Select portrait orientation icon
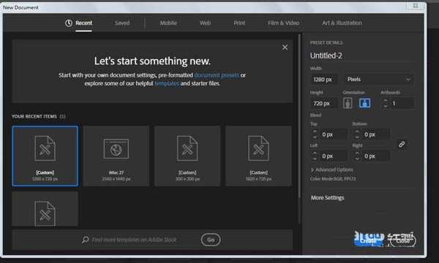The image size is (439, 263). coord(348,103)
